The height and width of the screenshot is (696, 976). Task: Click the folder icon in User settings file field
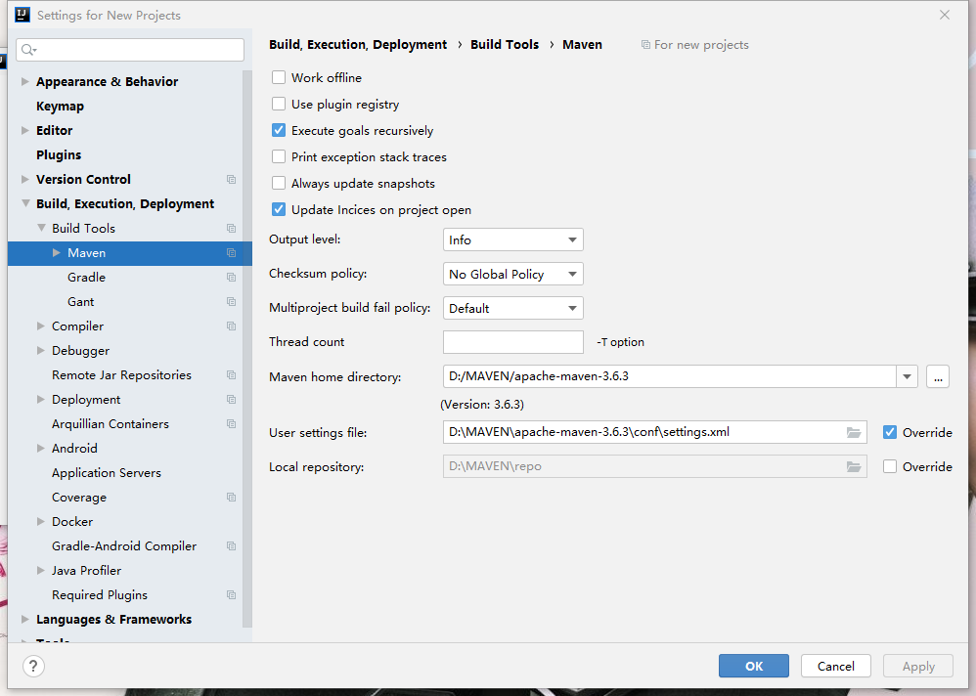(x=854, y=432)
